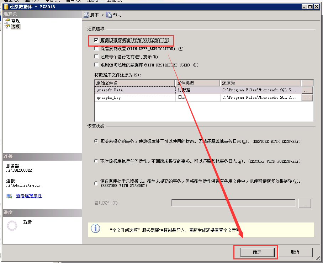This screenshot has height=263, width=323.
Task: Click the 脚本 script icon in toolbar
Action: pyautogui.click(x=86, y=15)
